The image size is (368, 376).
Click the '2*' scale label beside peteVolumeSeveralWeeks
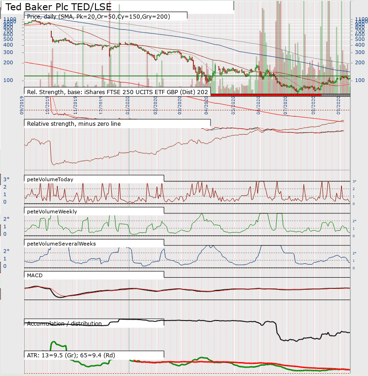(6, 251)
